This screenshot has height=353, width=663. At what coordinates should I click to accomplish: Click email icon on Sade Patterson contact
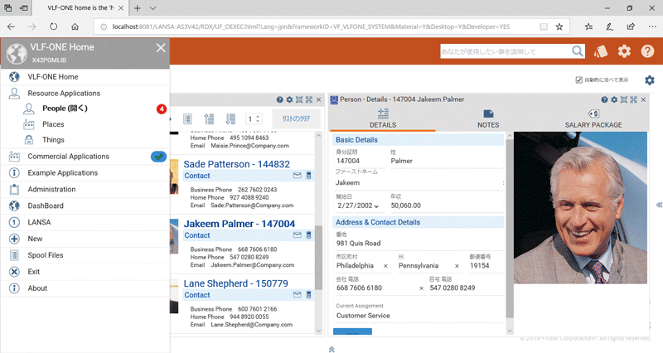click(x=297, y=176)
